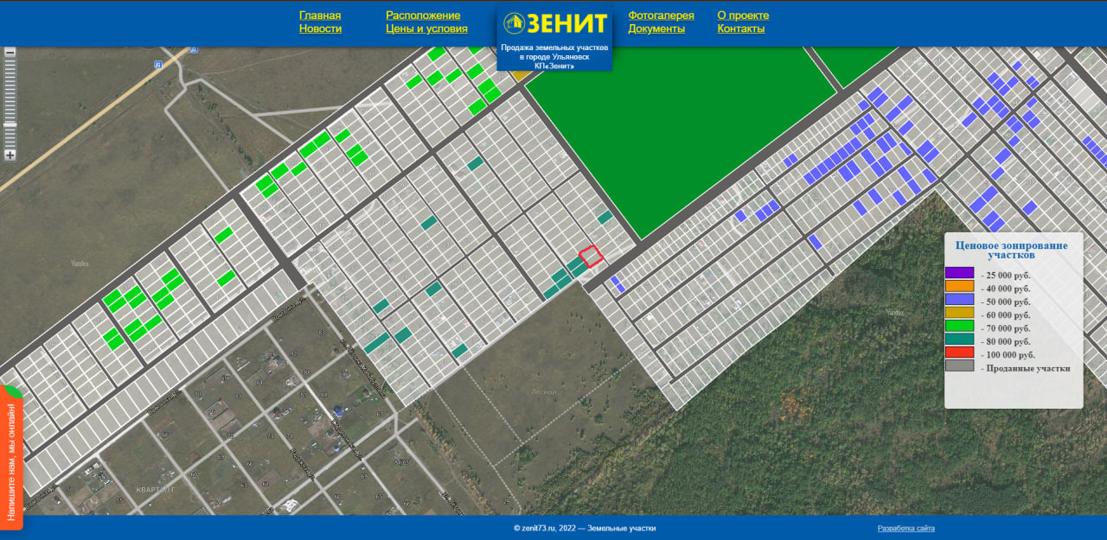The height and width of the screenshot is (540, 1107).
Task: Click the map zoom in plus button
Action: (10, 155)
